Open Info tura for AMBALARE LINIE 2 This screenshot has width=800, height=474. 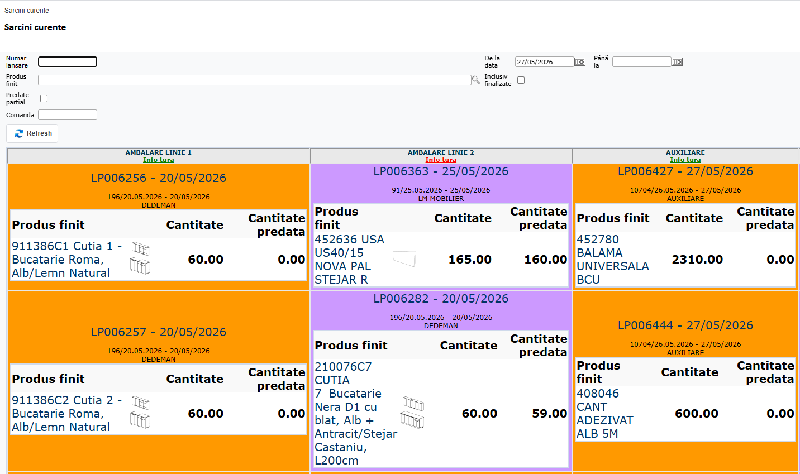pos(441,160)
